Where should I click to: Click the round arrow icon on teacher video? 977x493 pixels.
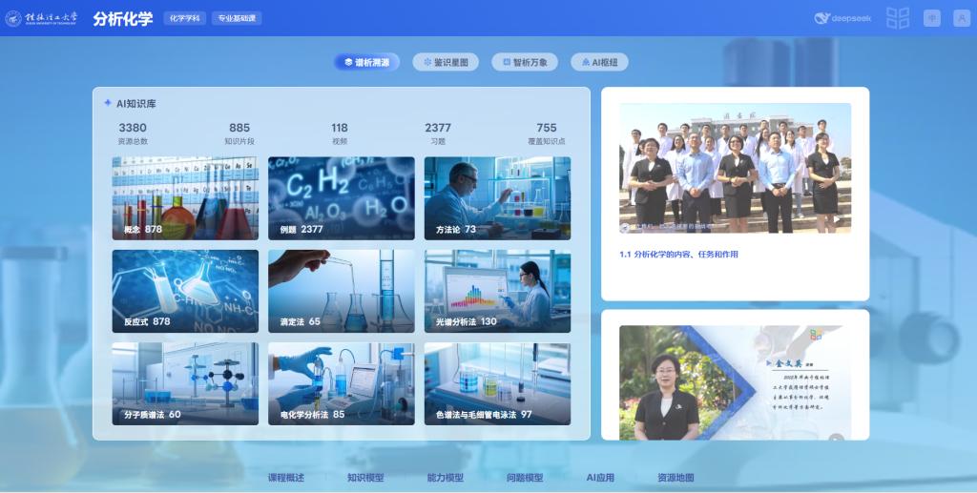pyautogui.click(x=835, y=439)
